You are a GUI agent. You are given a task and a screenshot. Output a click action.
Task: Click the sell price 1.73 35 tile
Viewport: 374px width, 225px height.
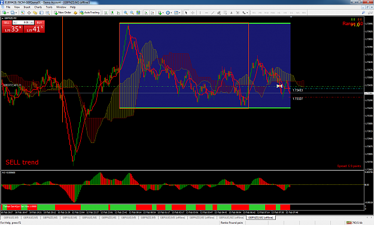tap(13, 29)
